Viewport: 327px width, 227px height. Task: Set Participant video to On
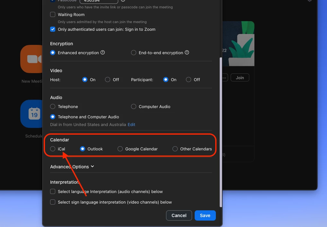click(165, 80)
